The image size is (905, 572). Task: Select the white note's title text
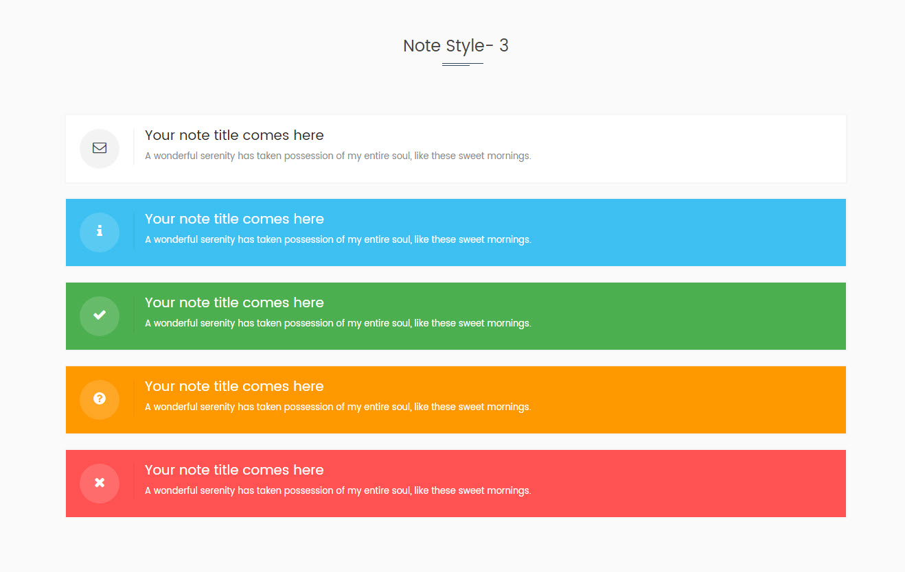[x=234, y=135]
